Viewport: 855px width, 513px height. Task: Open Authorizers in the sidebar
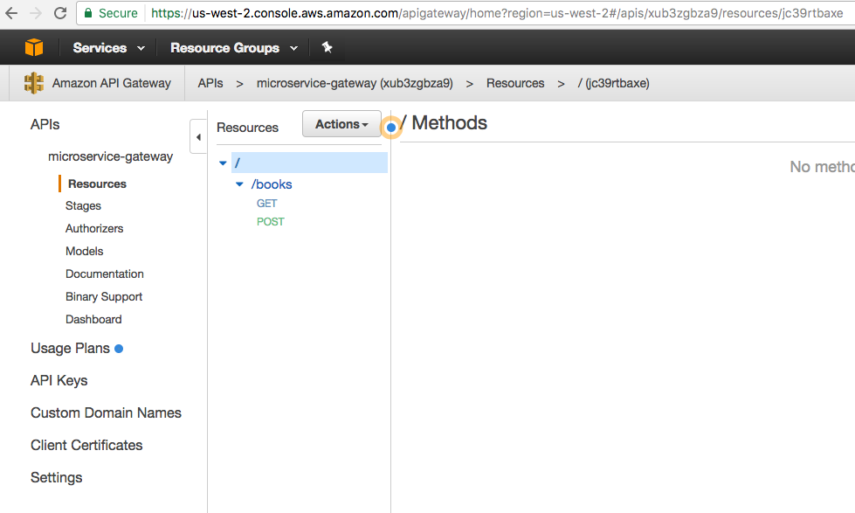tap(94, 229)
